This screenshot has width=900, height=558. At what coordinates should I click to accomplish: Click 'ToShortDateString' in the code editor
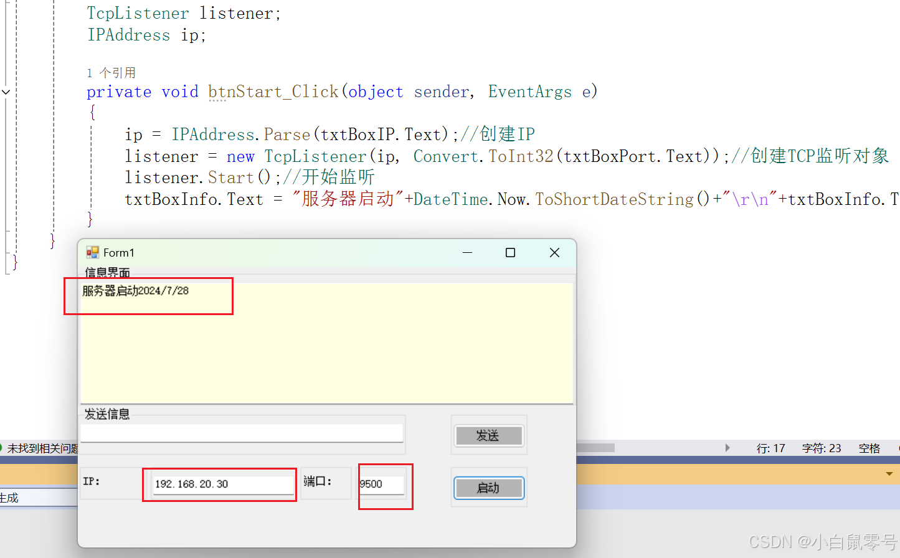point(615,199)
